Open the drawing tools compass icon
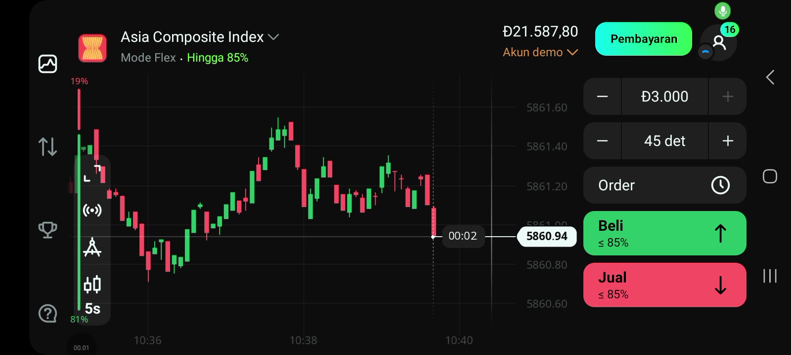 tap(92, 248)
